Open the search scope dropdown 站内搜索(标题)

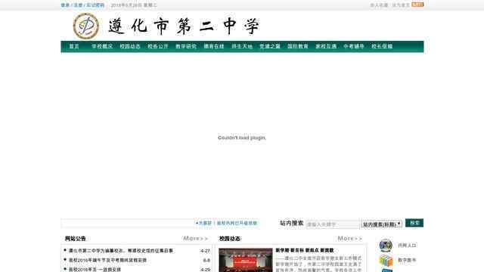pos(381,224)
